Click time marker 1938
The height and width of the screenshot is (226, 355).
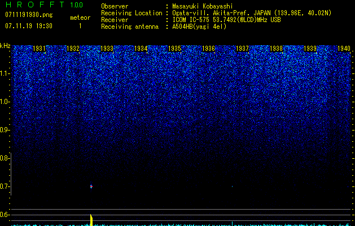(x=276, y=49)
